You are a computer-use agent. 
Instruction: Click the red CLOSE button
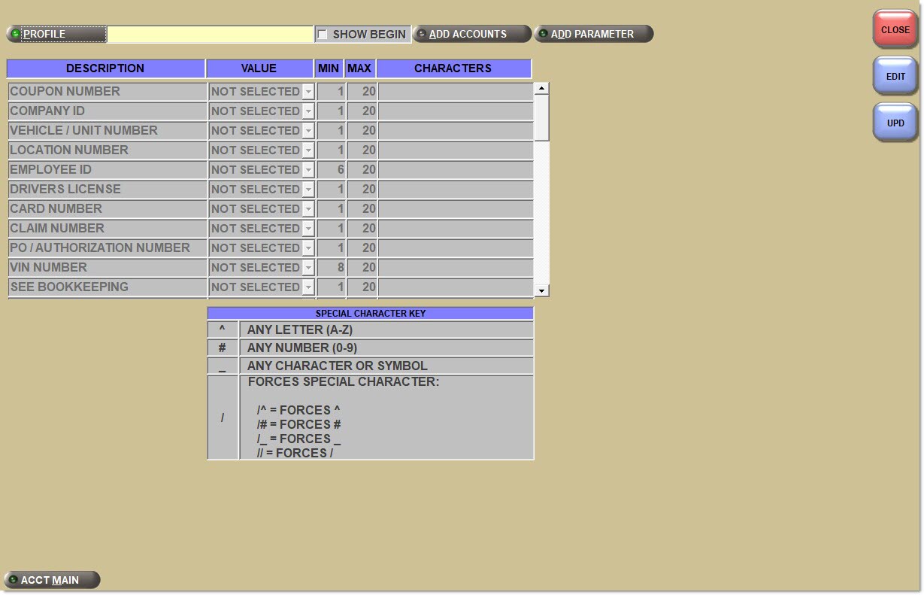tap(895, 30)
